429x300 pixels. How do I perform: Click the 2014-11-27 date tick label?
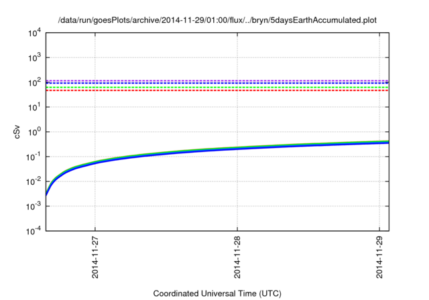[x=95, y=257]
